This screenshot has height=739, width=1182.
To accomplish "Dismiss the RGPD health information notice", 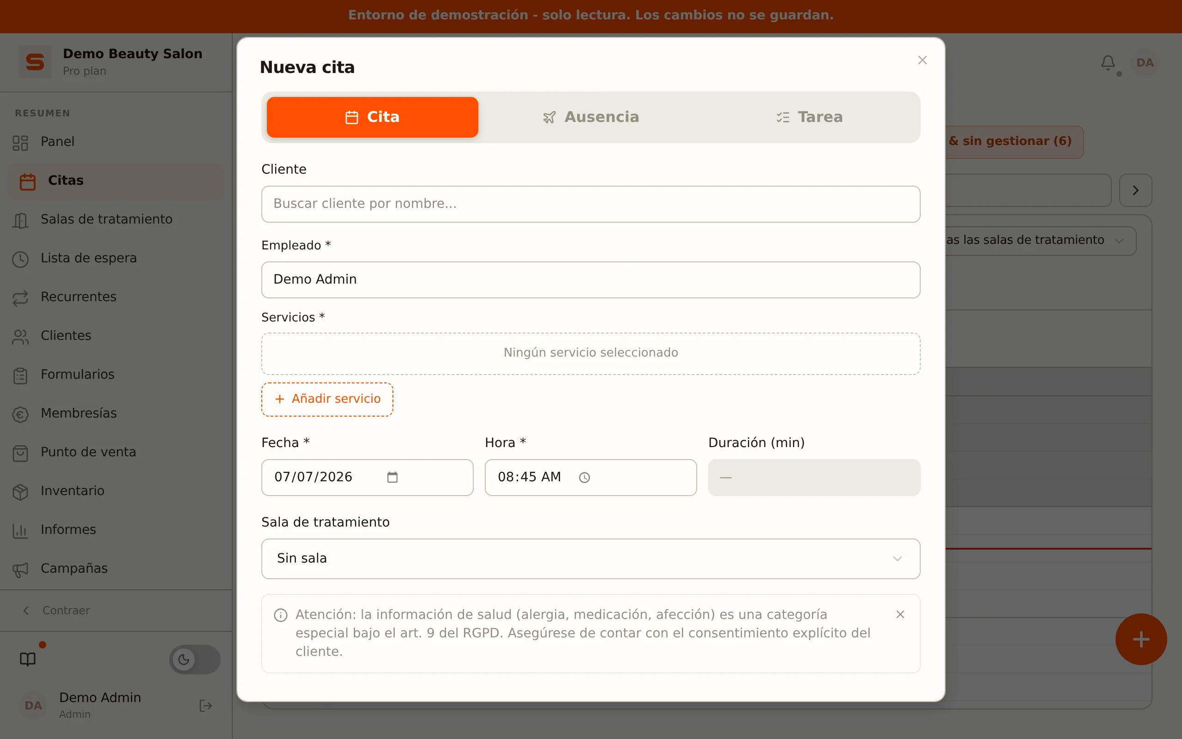I will click(900, 614).
